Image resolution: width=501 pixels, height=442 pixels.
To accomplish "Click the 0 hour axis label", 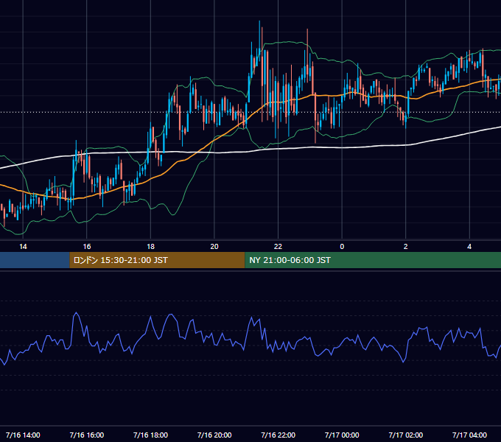I will [342, 247].
